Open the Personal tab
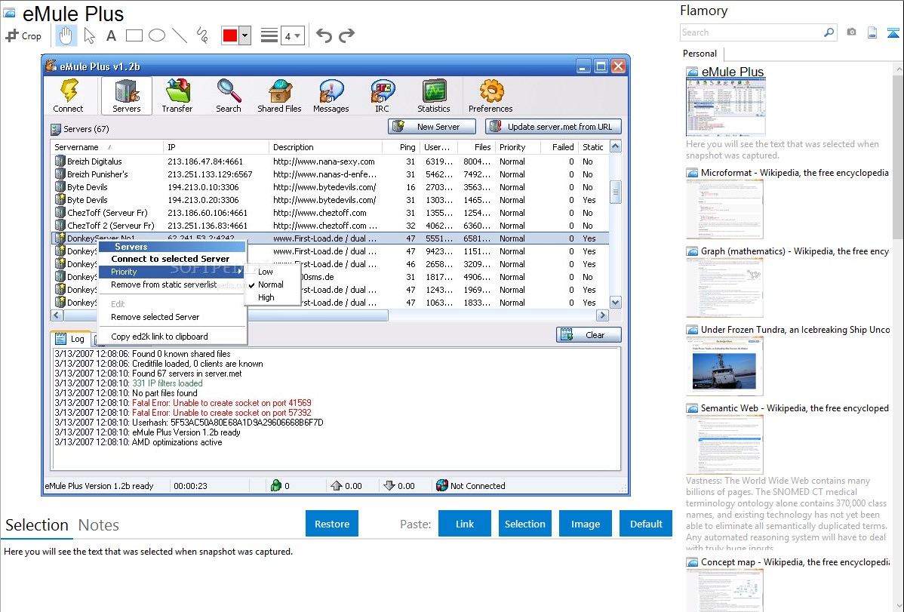Screen dimensions: 904x612 pyautogui.click(x=700, y=54)
